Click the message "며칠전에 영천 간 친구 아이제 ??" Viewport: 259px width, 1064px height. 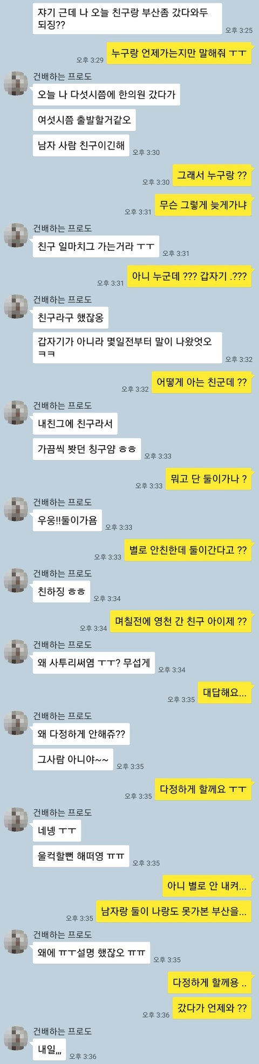(181, 621)
